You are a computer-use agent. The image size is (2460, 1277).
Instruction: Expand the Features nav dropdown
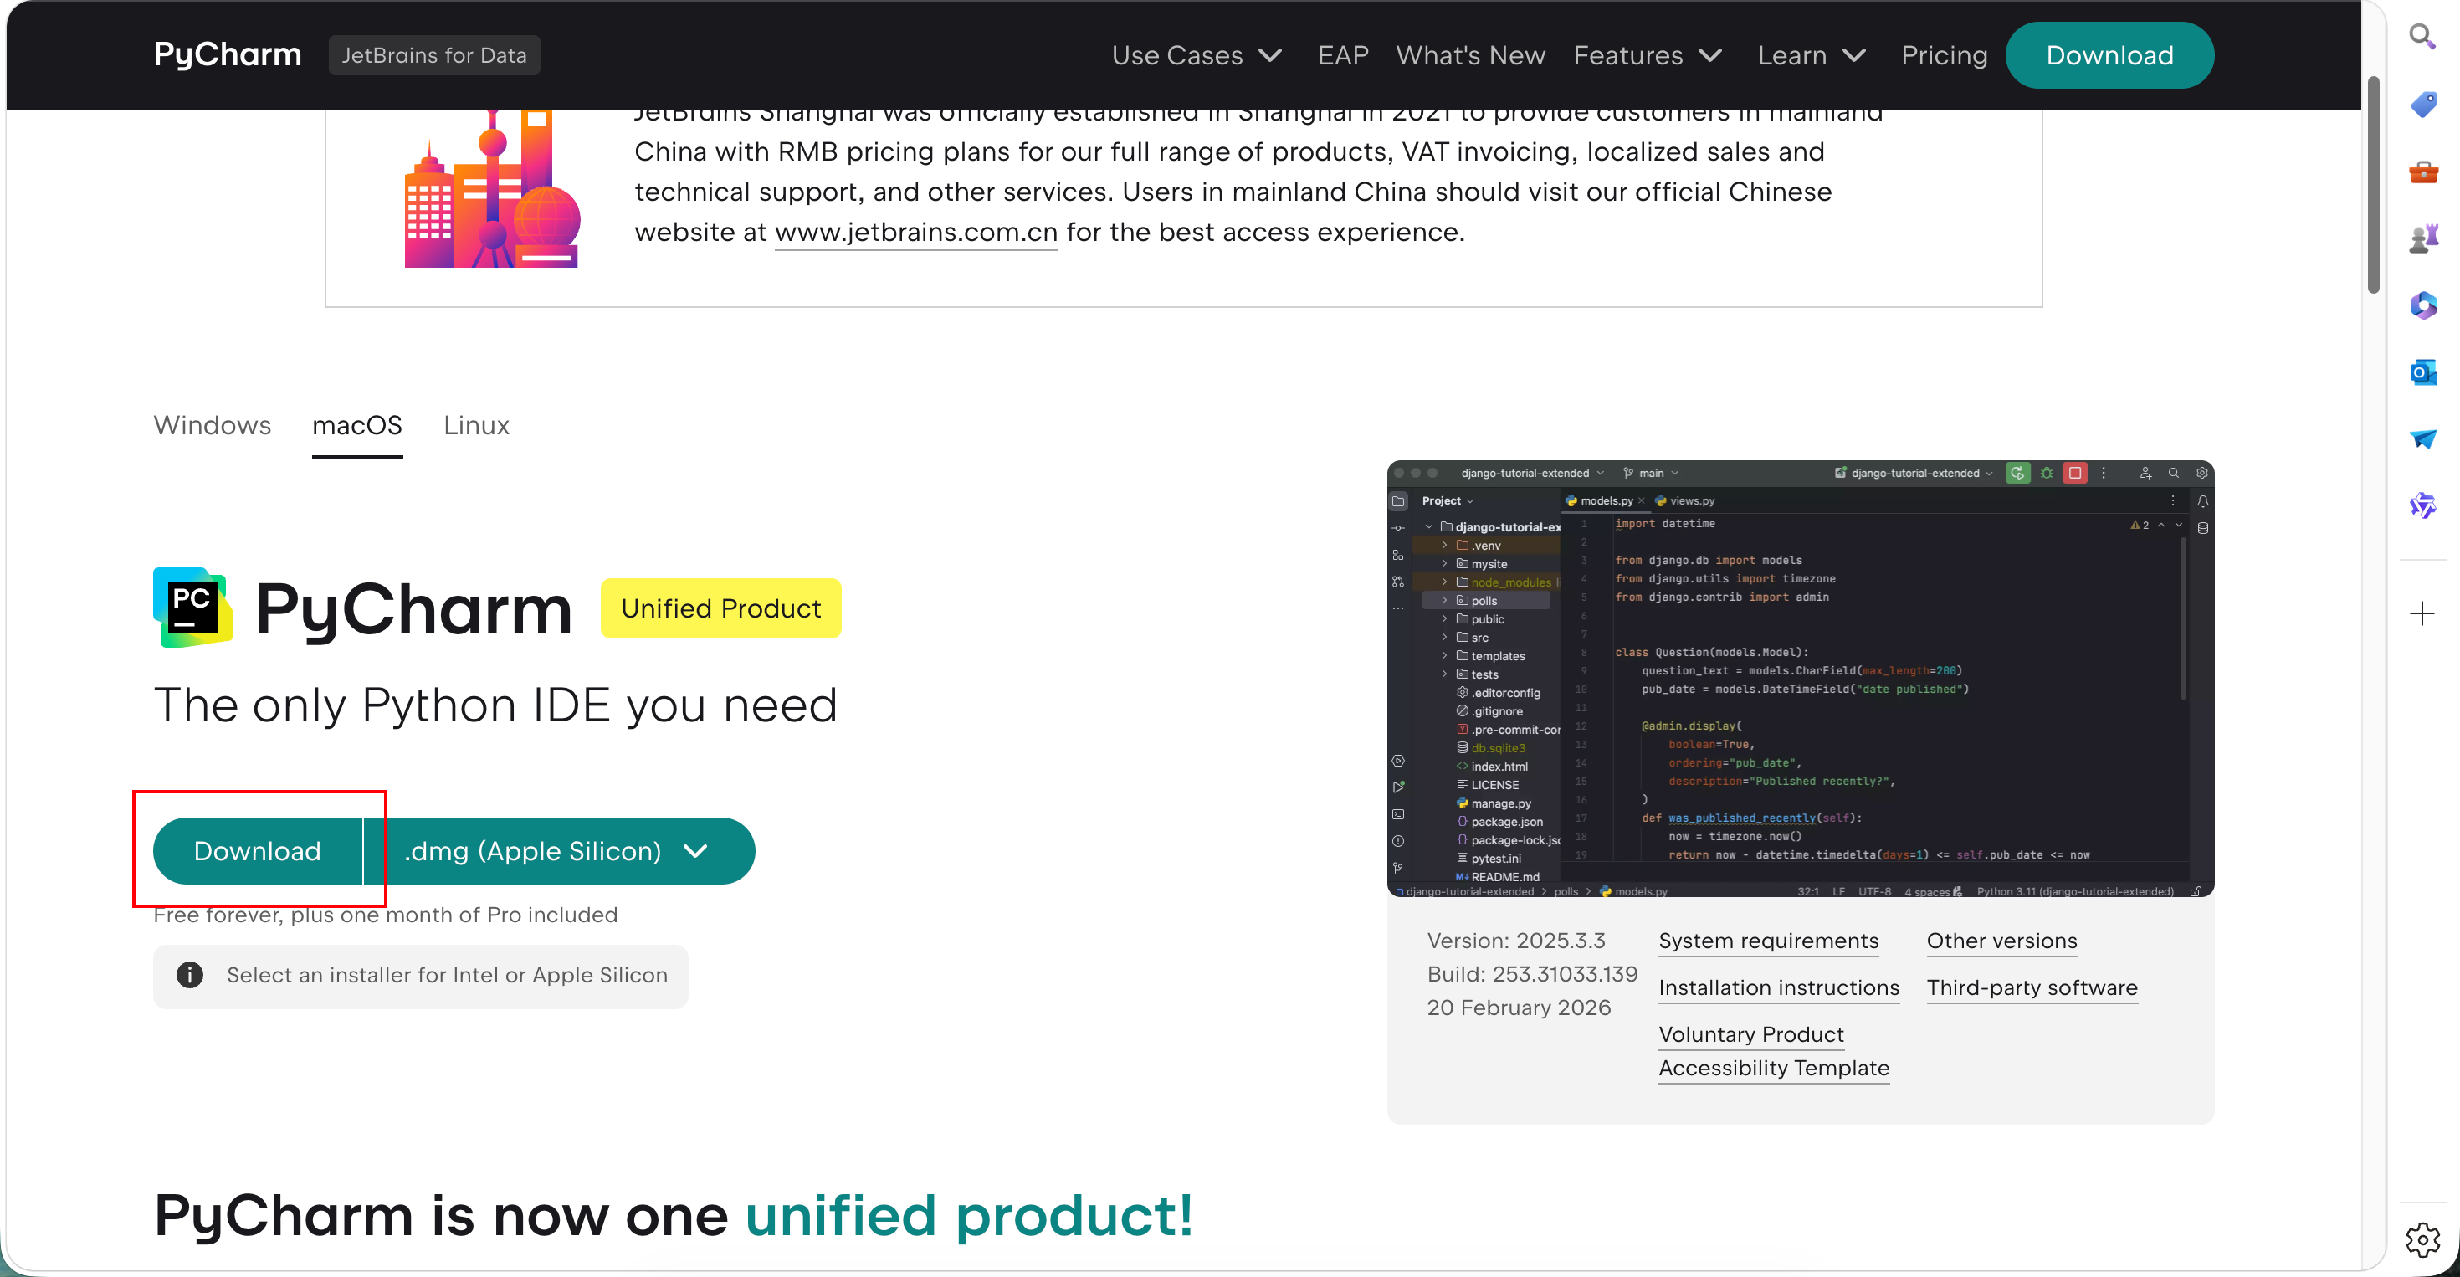(1648, 55)
